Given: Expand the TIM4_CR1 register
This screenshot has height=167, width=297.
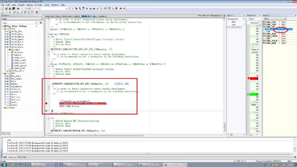Looking at the screenshot, I should [x=263, y=22].
